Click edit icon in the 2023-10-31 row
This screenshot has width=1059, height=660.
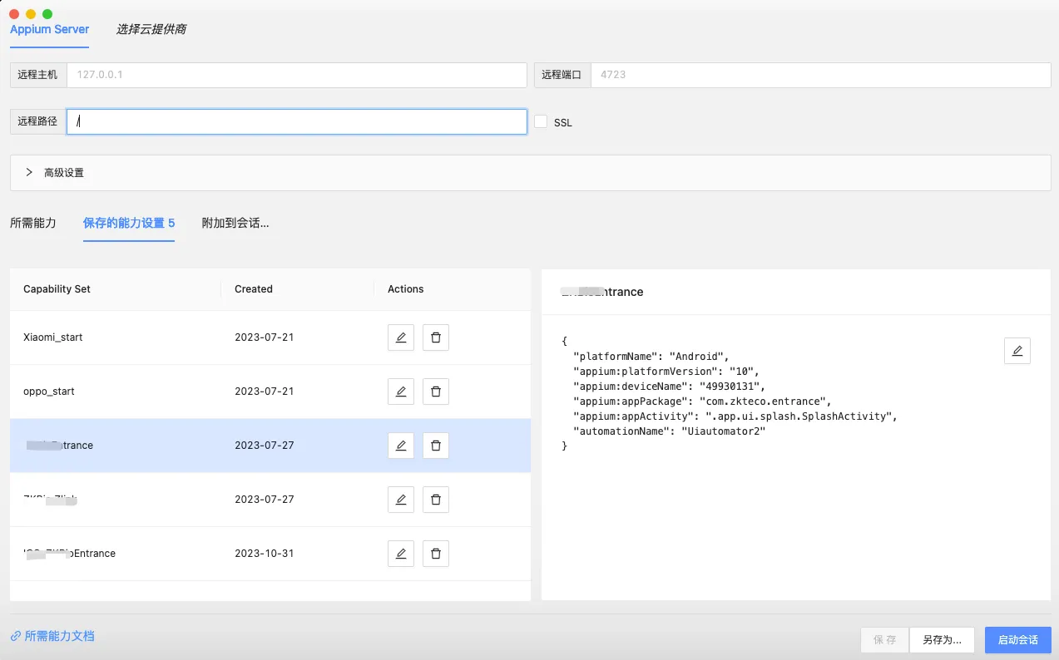401,554
